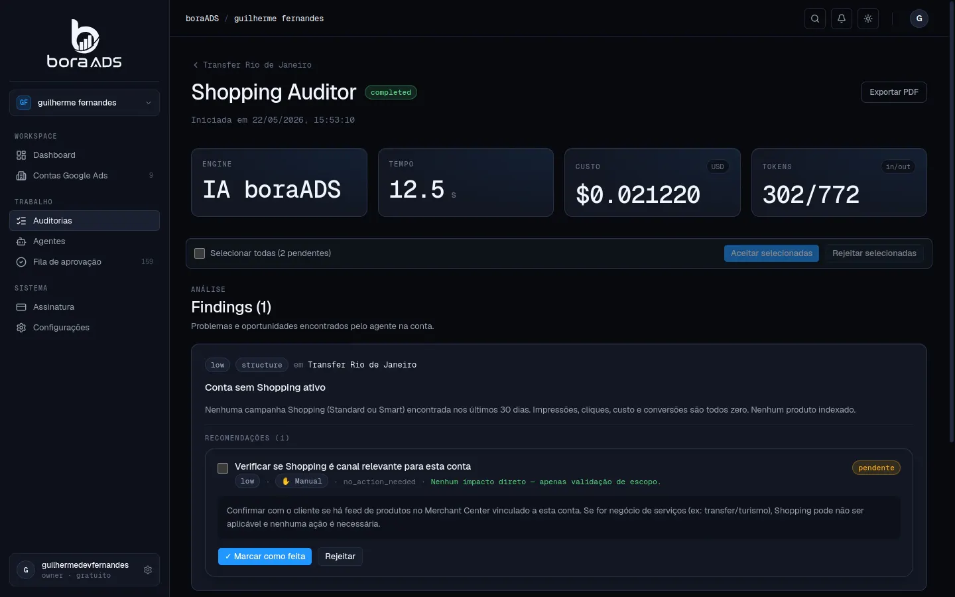Click the Dashboard grid icon
The image size is (955, 597).
(21, 155)
